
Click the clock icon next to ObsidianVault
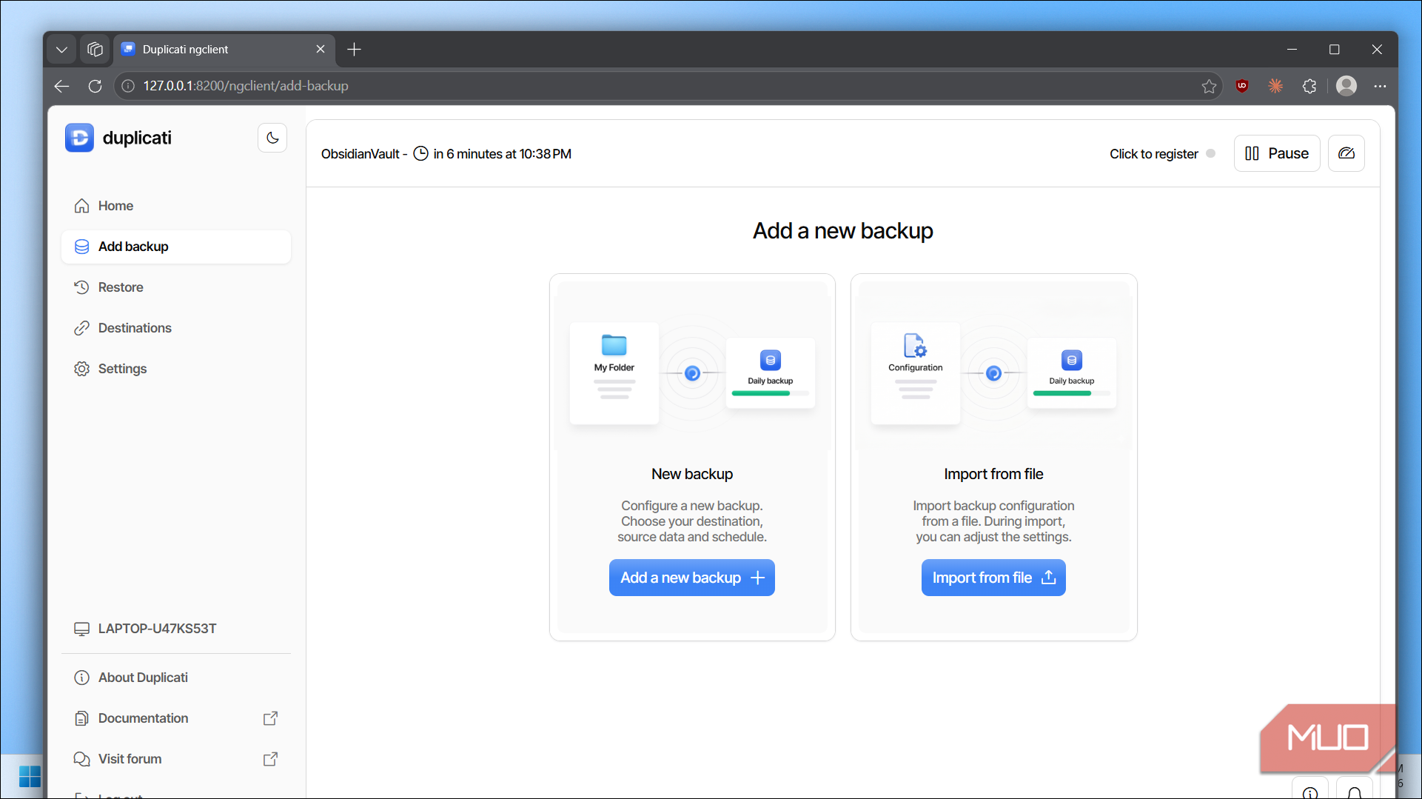tap(420, 154)
